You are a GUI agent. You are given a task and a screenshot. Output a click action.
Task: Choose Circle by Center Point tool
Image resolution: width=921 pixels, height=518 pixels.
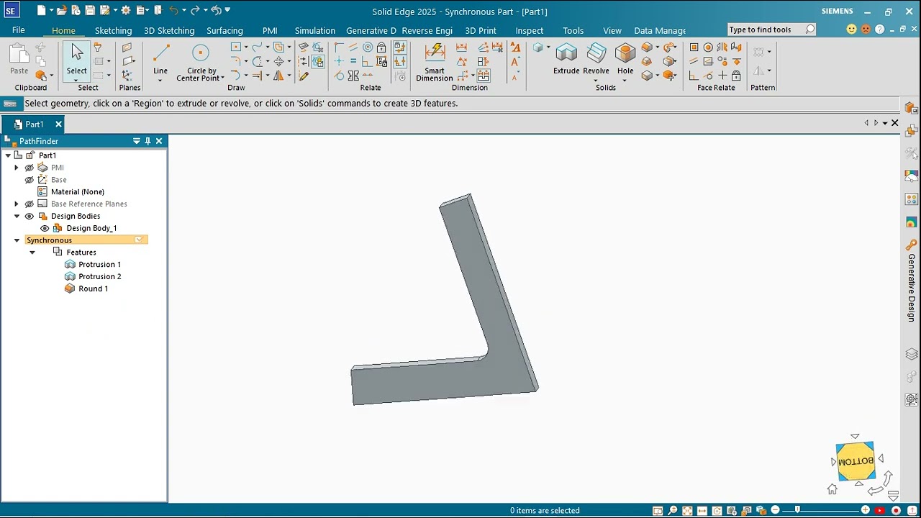(201, 61)
